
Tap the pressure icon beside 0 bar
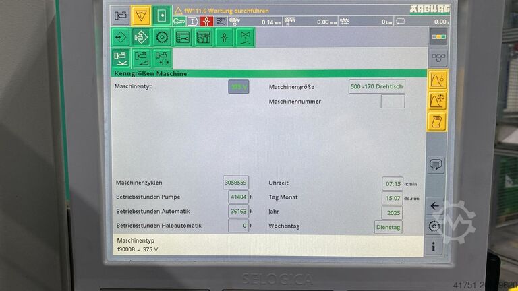(344, 22)
